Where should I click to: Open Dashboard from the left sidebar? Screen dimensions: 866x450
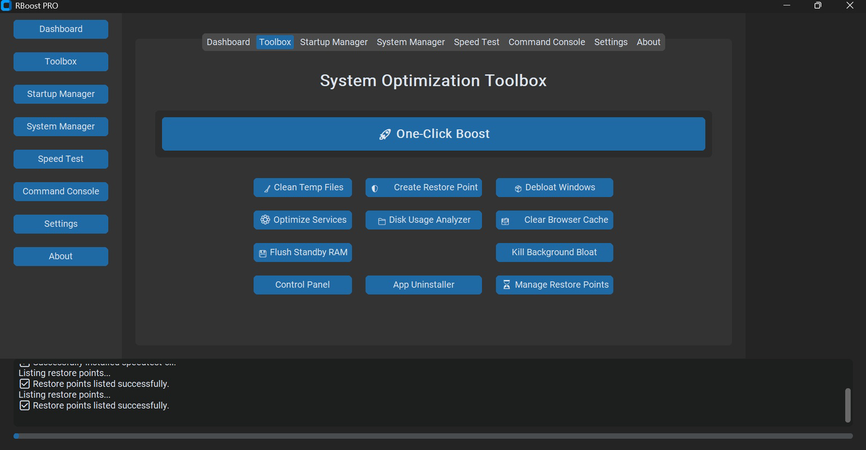pos(61,29)
